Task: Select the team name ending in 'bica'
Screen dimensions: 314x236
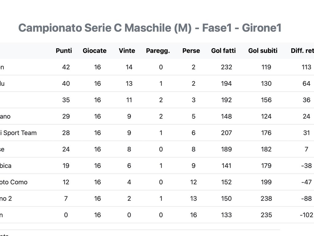Action: pos(6,166)
